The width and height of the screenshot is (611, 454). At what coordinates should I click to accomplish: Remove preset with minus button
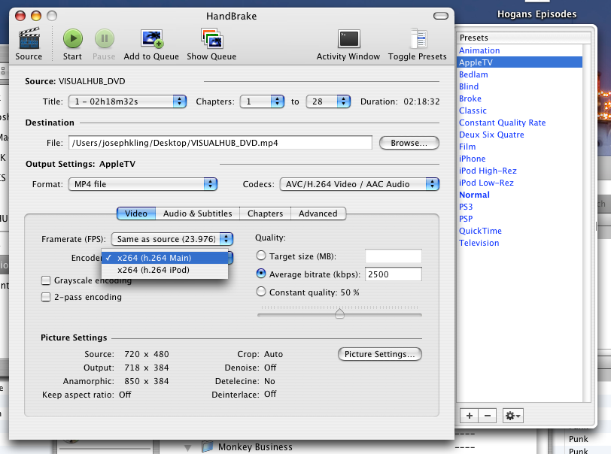(487, 416)
